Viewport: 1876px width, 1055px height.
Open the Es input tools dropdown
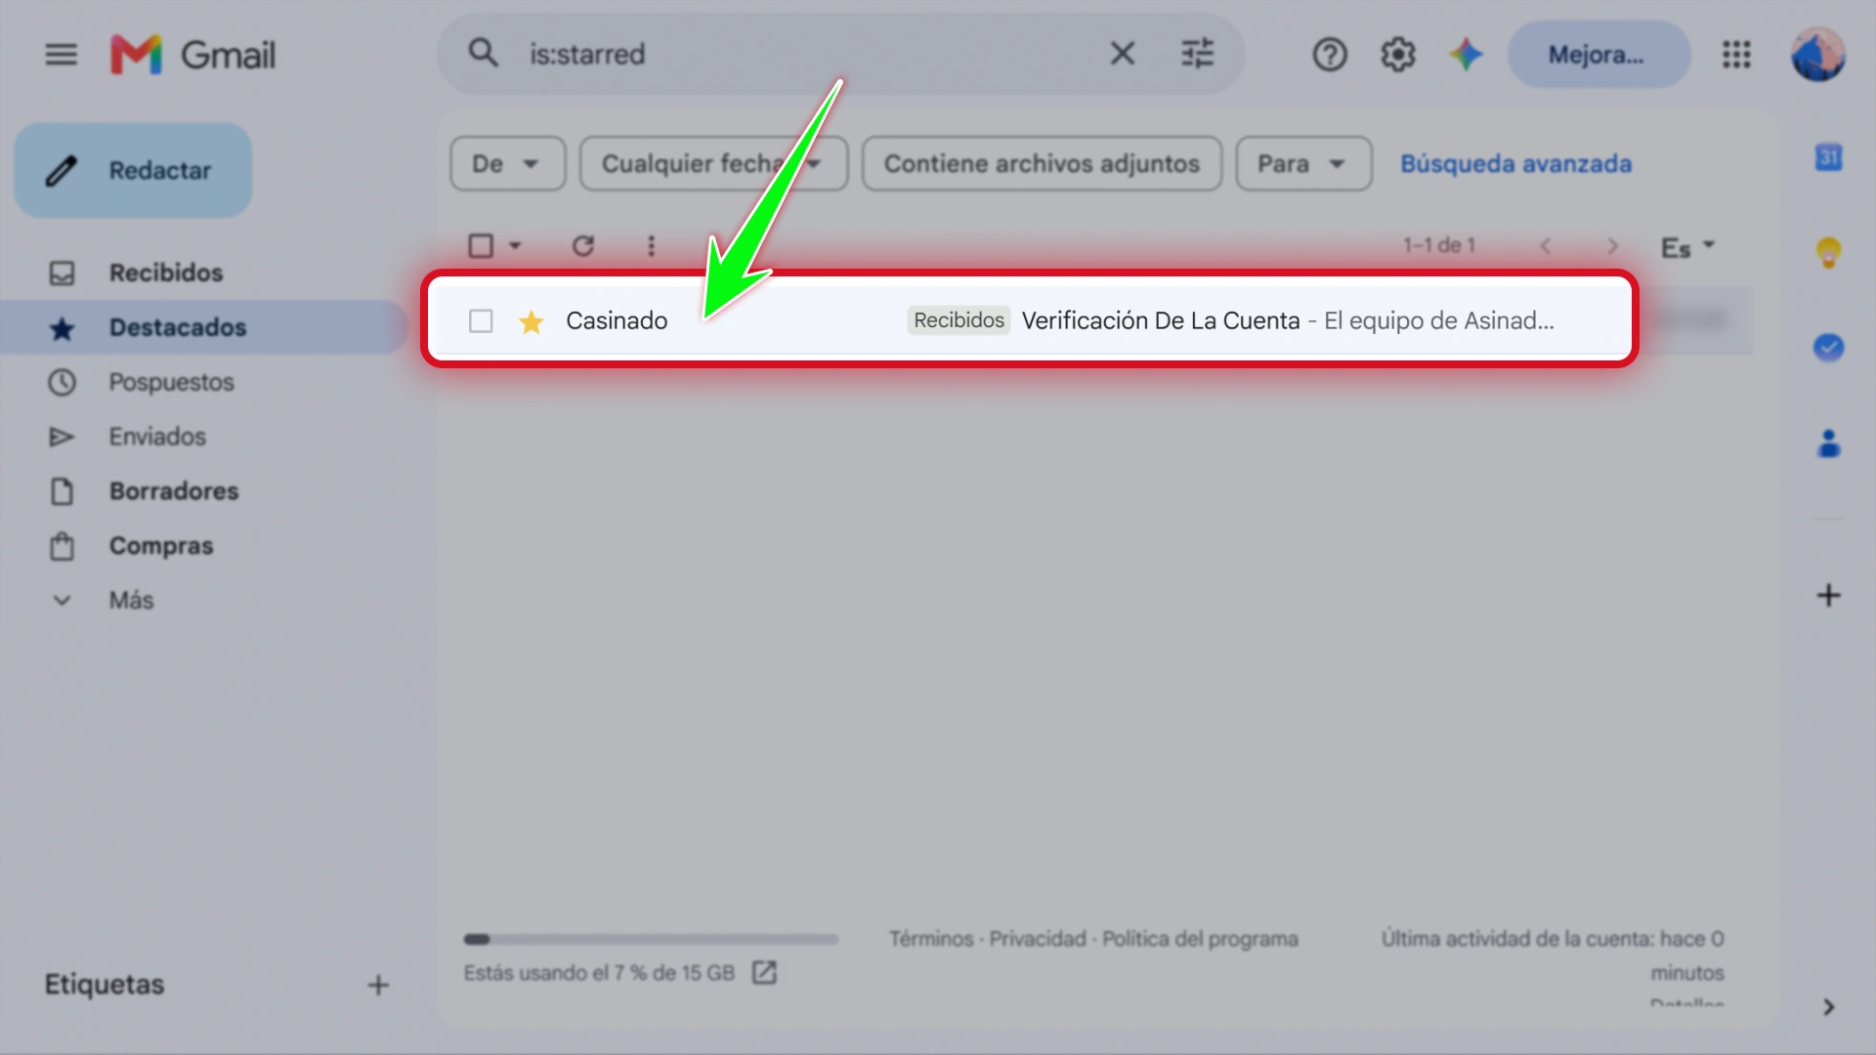tap(1687, 247)
